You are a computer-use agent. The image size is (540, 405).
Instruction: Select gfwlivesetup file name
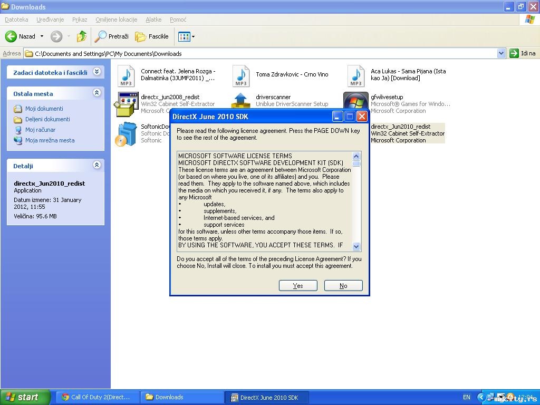(387, 97)
